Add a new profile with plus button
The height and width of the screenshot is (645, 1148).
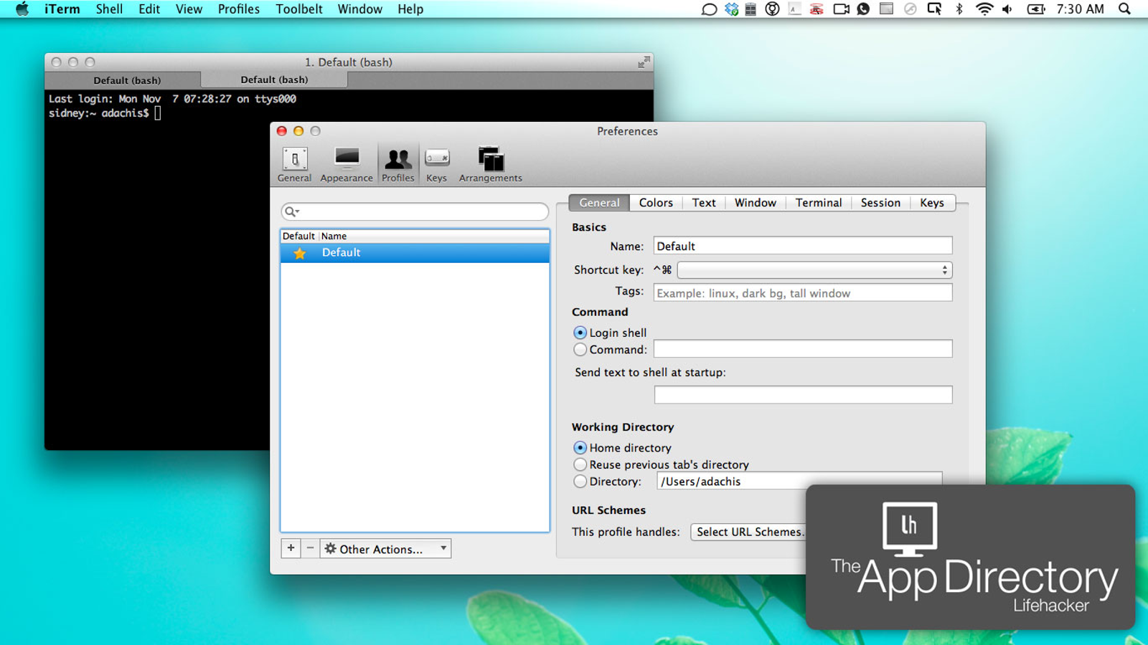coord(291,549)
